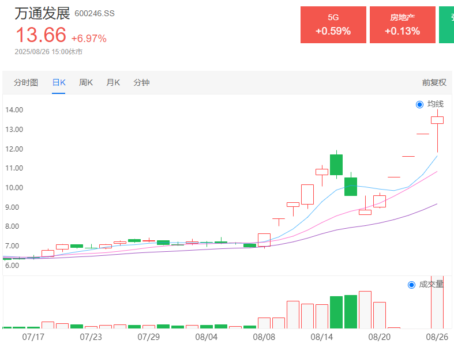
Task: Click the 2025/08/26 15:00休市 timestamp
Action: pyautogui.click(x=48, y=52)
